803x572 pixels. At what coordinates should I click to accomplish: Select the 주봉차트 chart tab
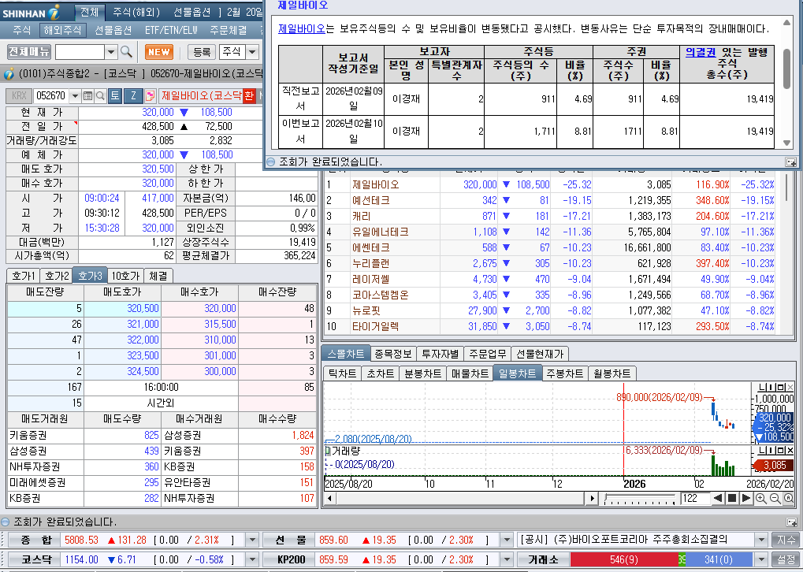[564, 373]
